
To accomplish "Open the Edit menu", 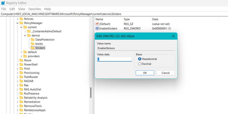I will click(12, 9).
